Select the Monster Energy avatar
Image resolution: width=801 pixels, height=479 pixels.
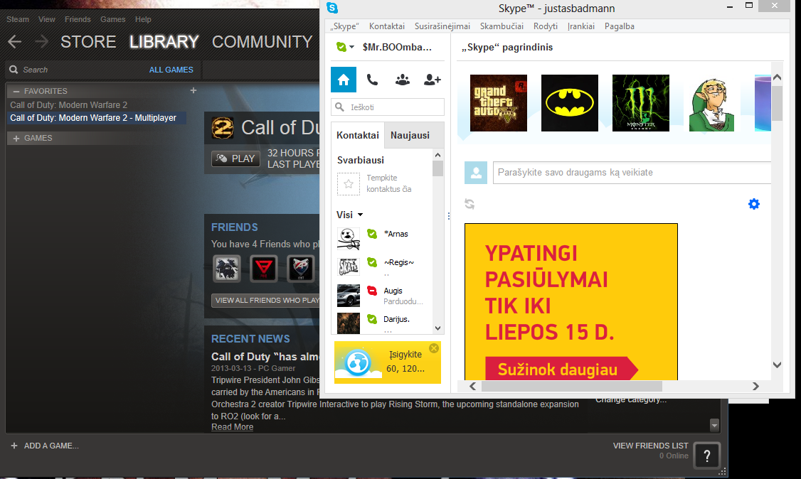click(x=641, y=103)
